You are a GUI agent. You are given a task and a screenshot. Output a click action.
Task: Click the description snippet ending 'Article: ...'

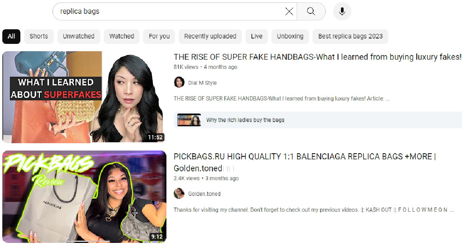(x=282, y=99)
